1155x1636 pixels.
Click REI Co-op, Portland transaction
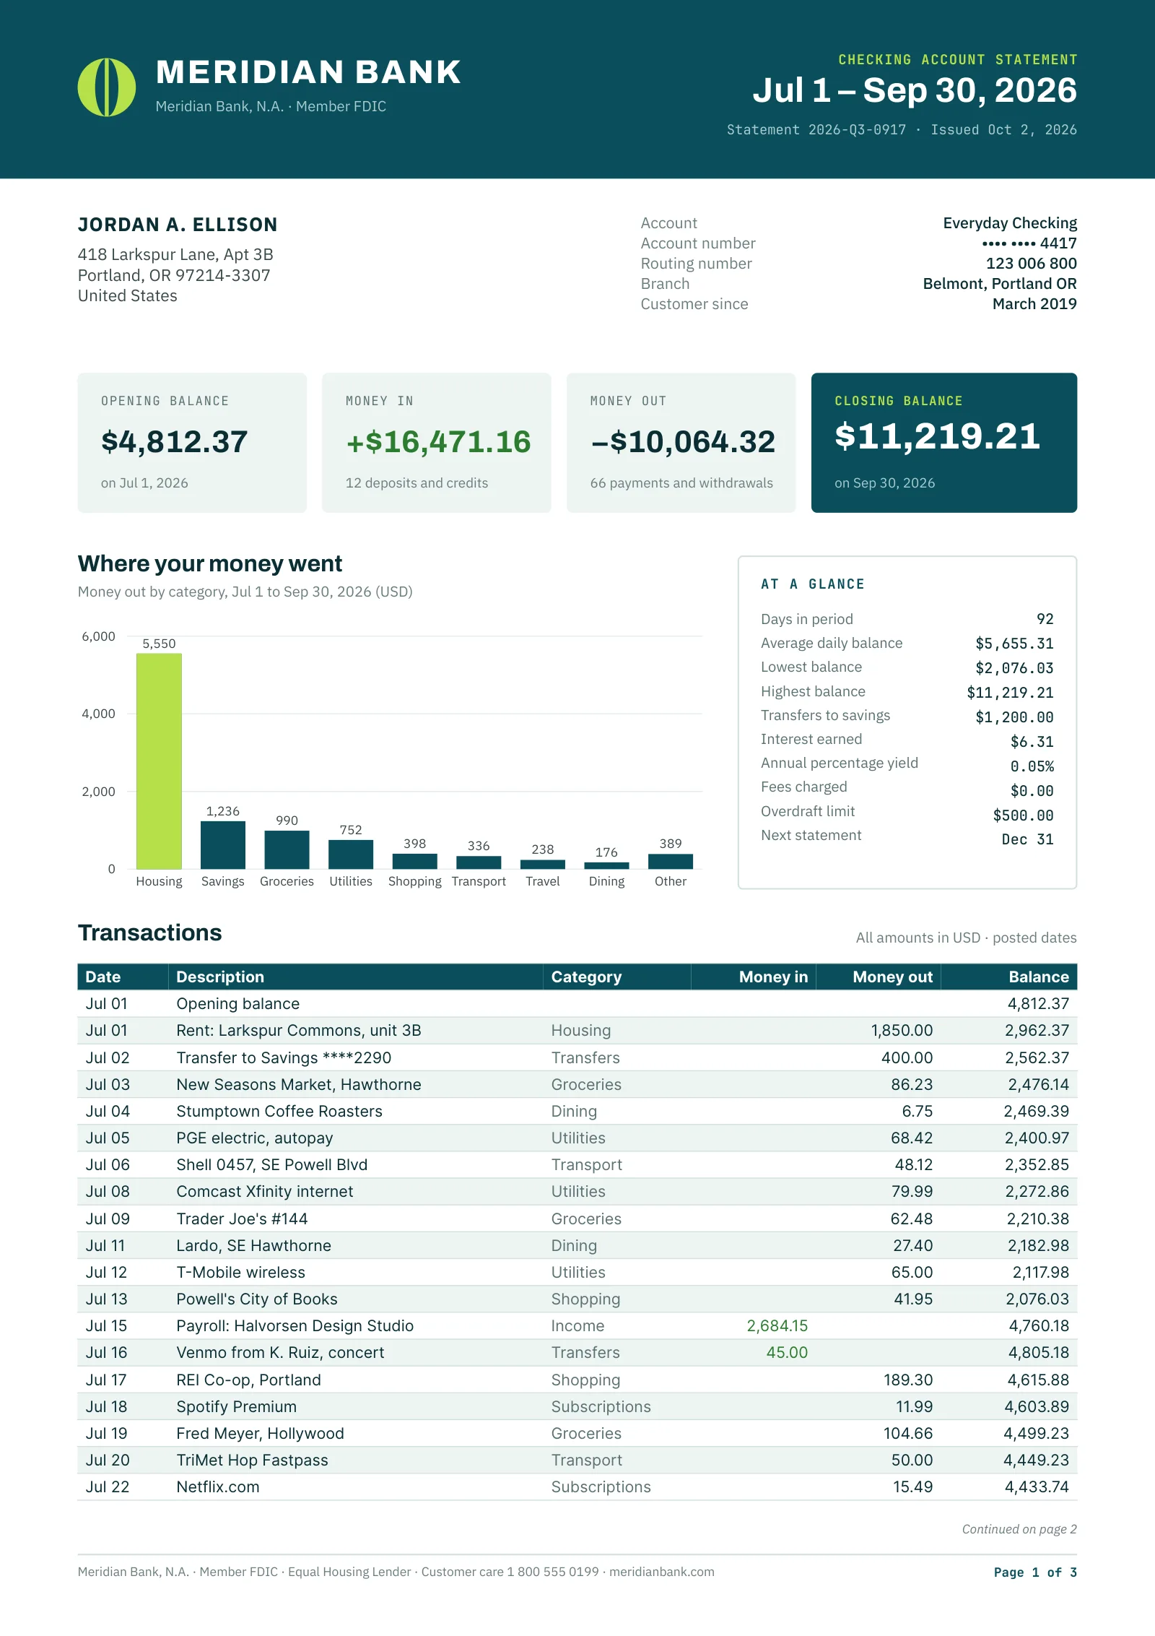(577, 1380)
